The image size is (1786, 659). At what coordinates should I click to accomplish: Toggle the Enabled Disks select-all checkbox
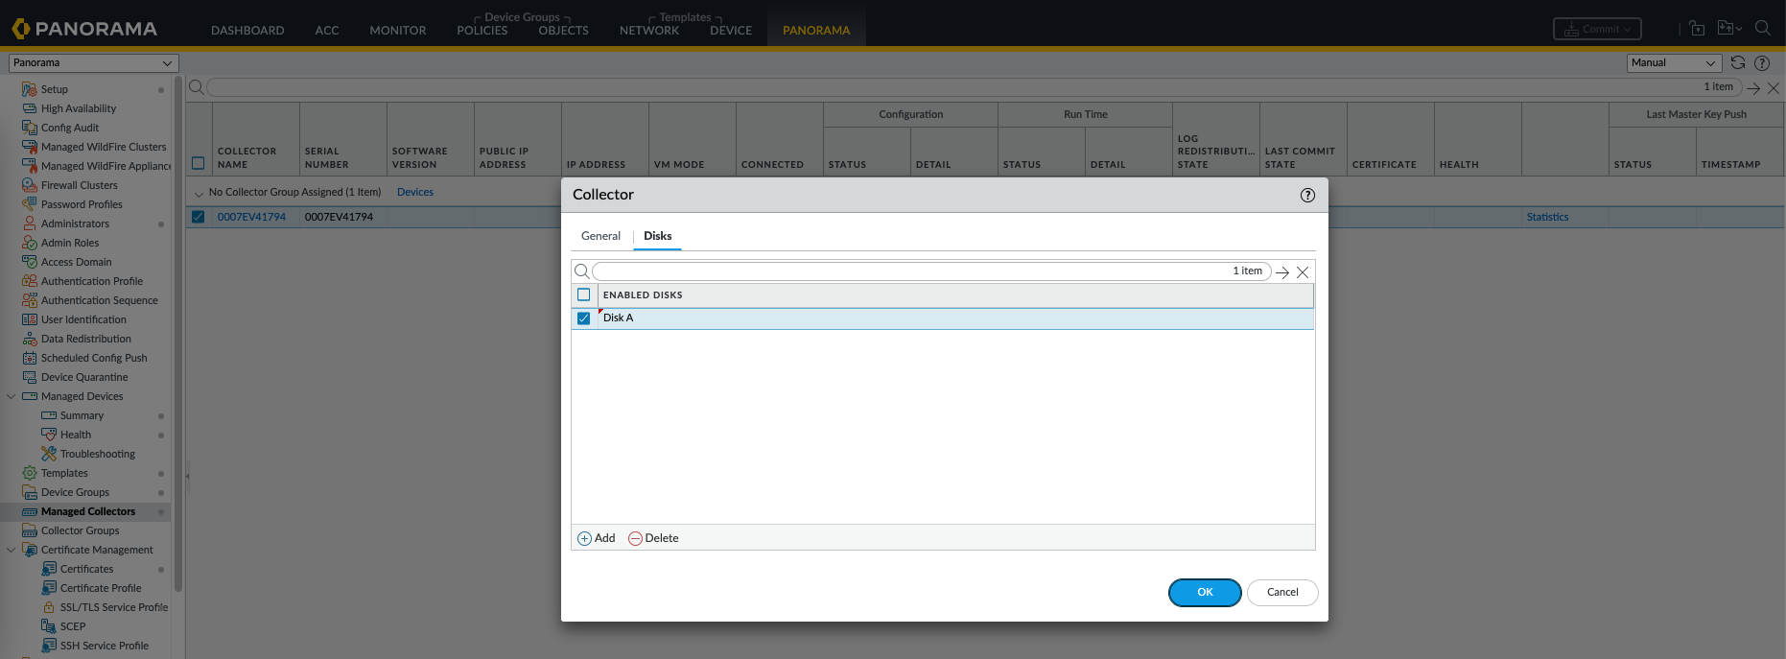point(583,294)
